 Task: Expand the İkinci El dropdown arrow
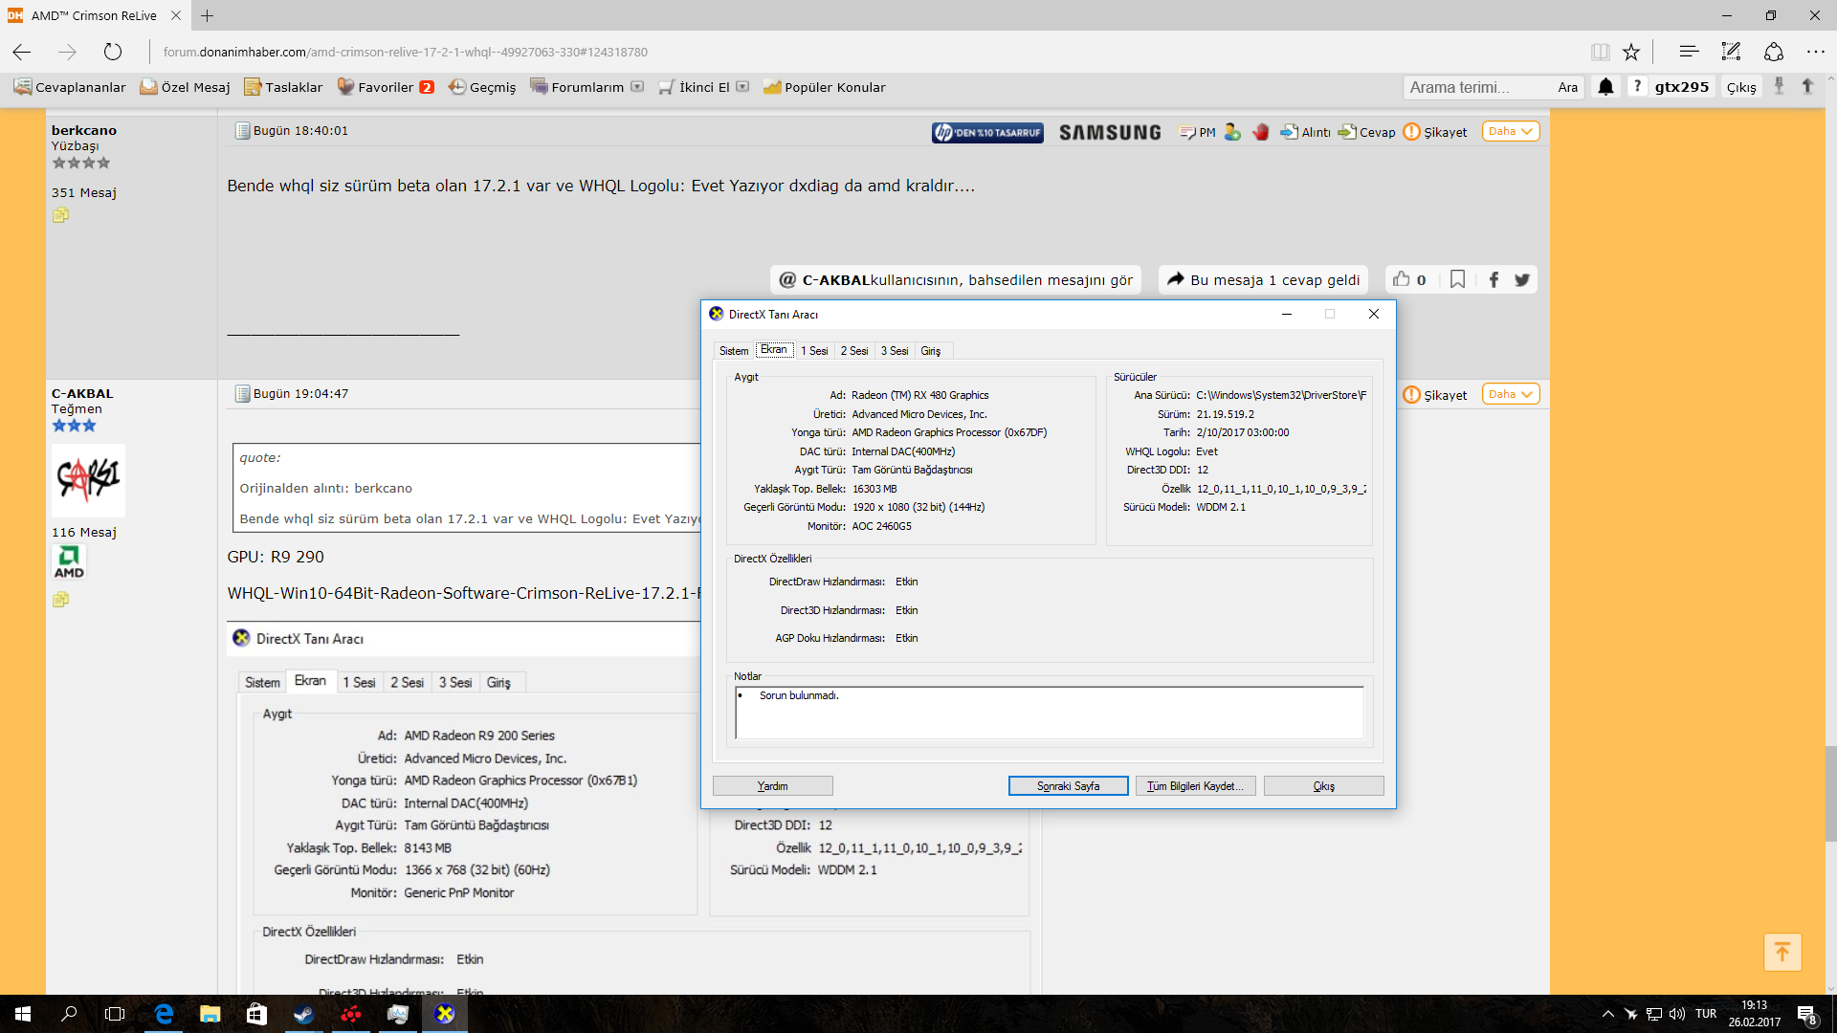tap(741, 86)
